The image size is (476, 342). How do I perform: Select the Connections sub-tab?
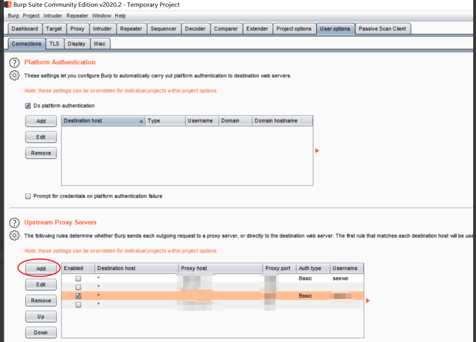[26, 44]
